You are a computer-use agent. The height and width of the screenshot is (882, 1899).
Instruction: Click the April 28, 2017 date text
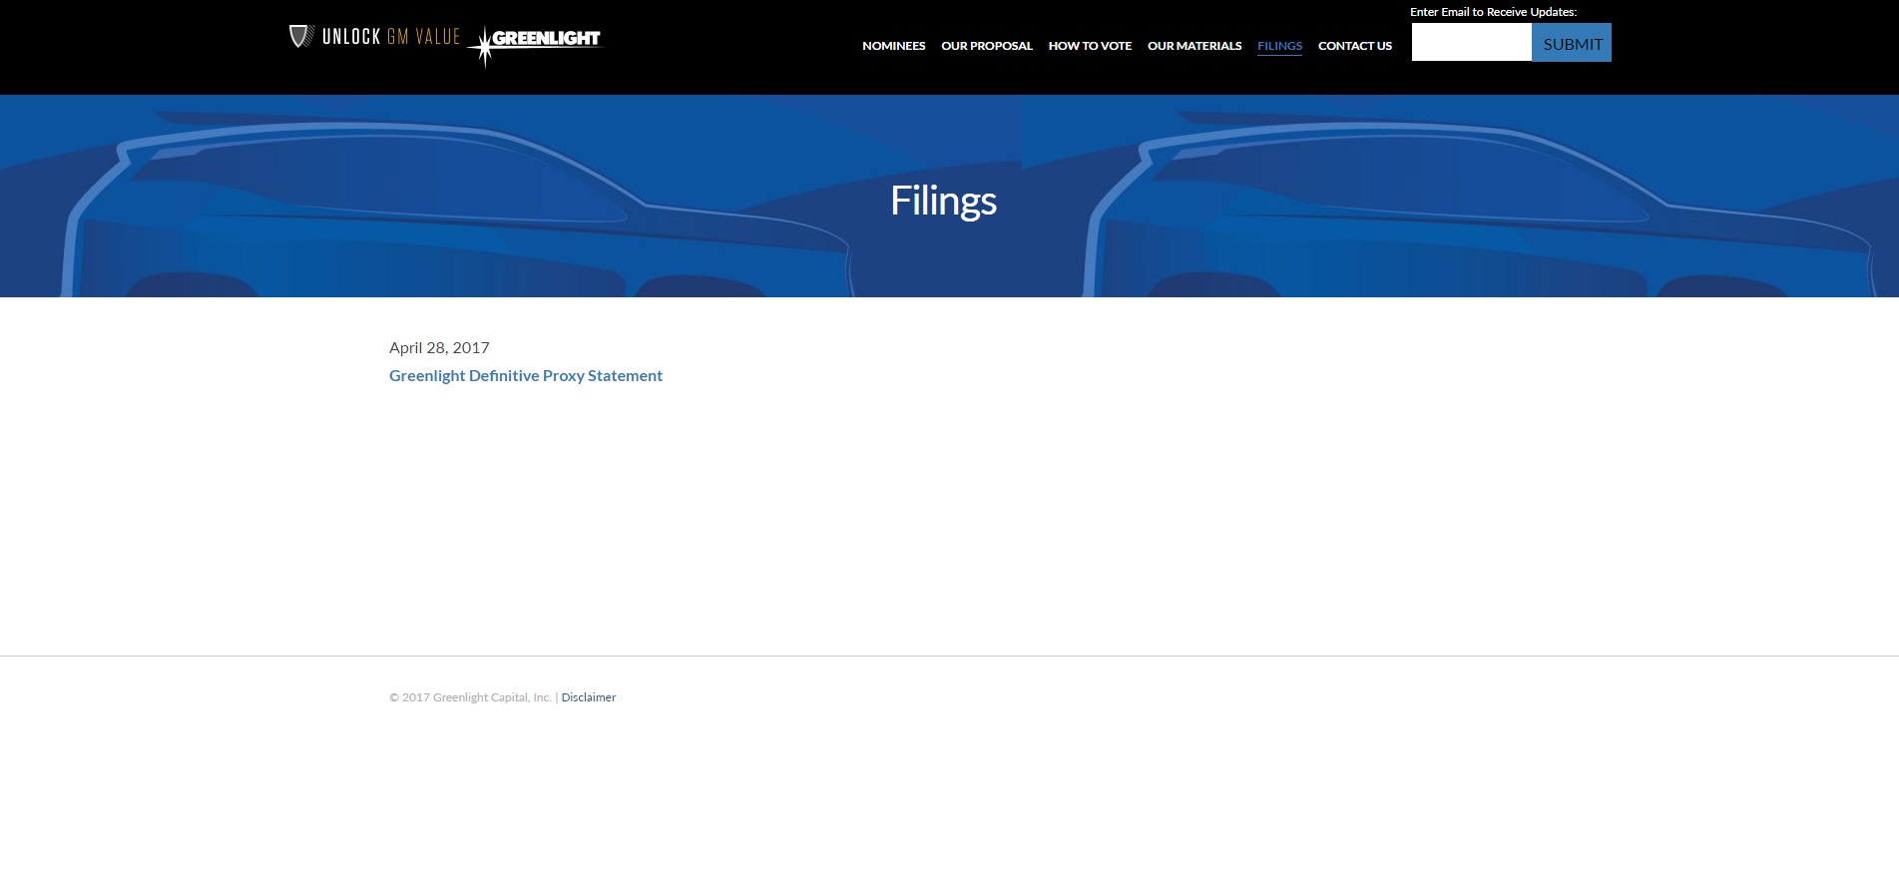439,347
